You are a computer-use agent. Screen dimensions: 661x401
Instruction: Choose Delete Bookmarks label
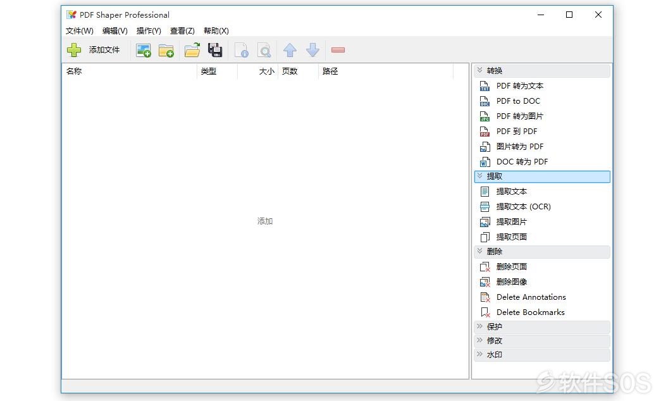click(530, 312)
